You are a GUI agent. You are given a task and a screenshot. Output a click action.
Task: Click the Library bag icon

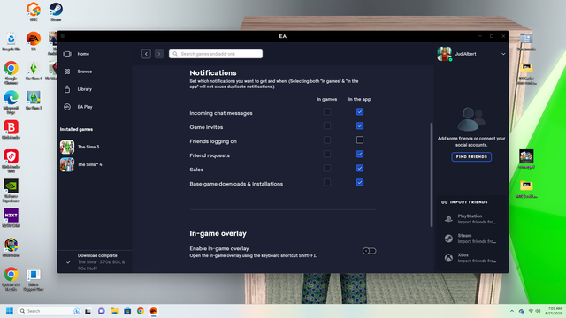[x=67, y=89]
